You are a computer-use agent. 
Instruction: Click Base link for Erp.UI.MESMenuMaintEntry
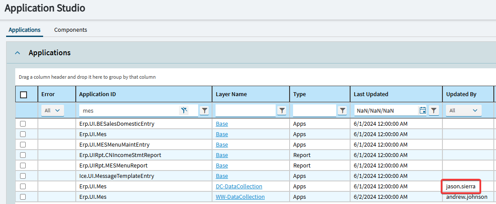click(222, 145)
